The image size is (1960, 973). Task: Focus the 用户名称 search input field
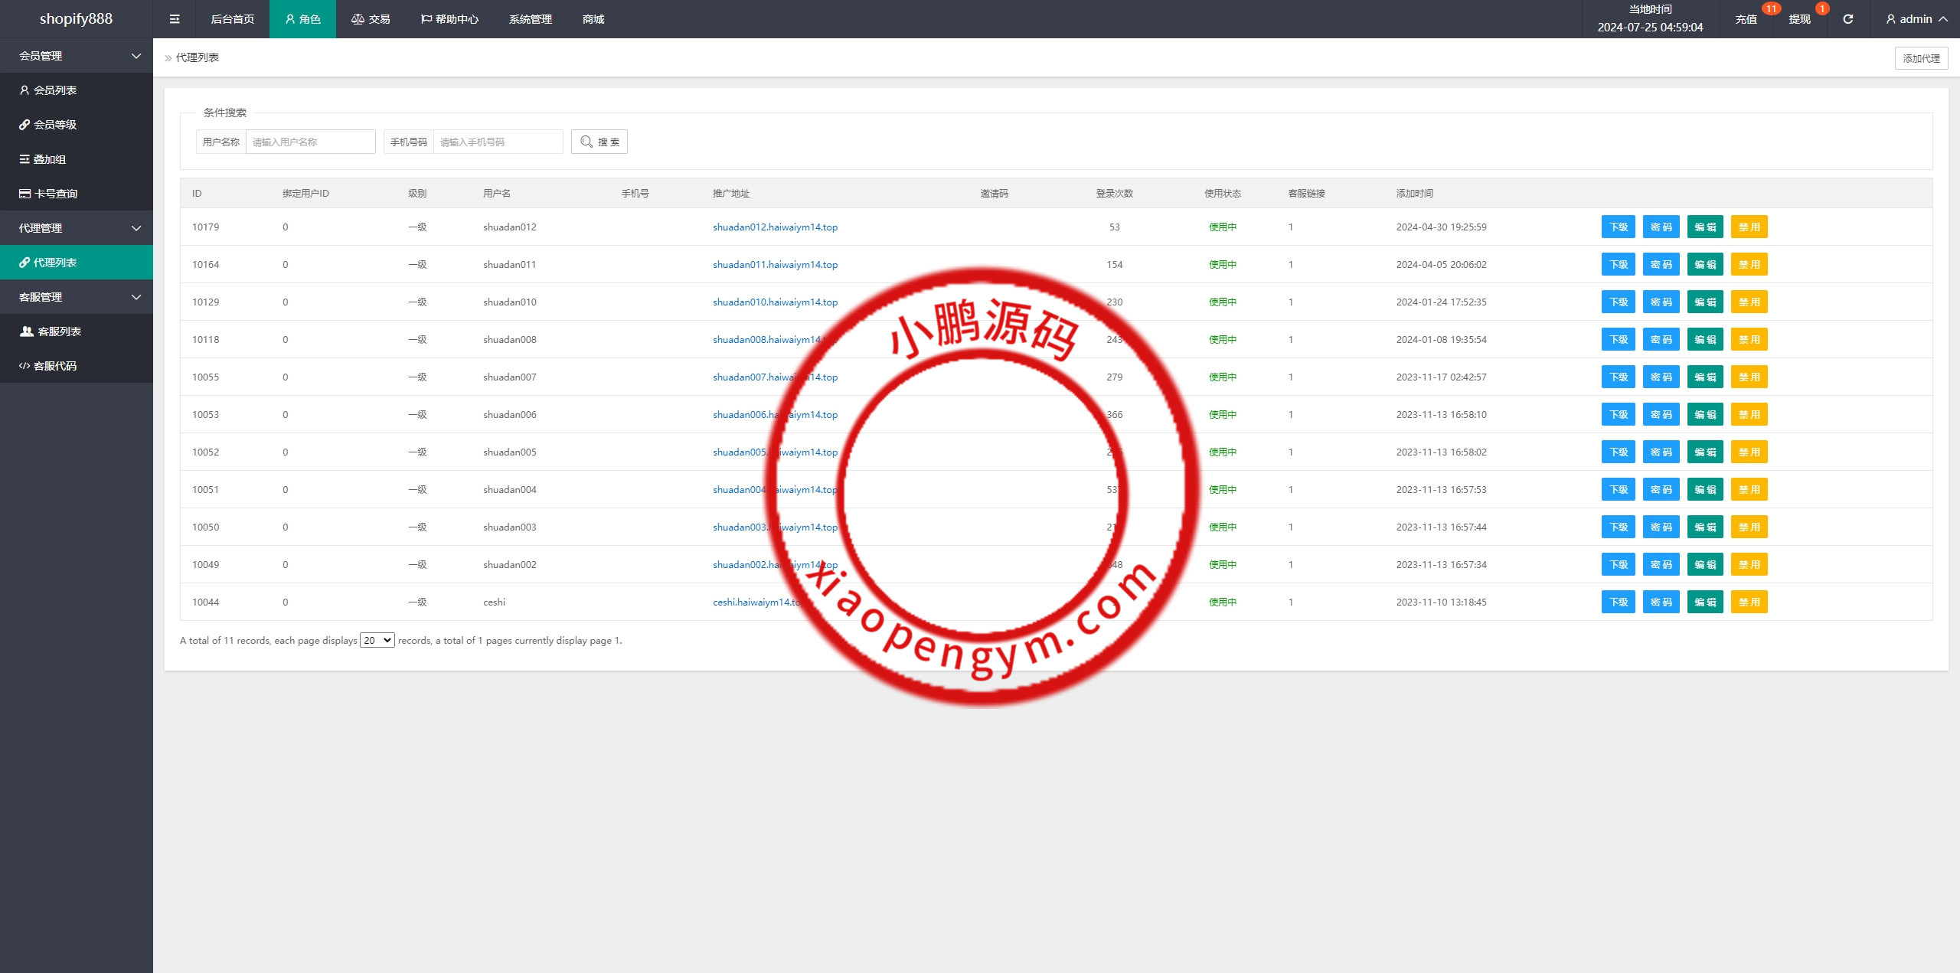tap(310, 142)
